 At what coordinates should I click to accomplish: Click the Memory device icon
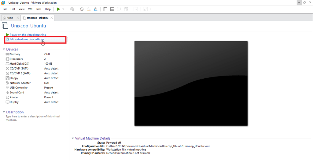pos(8,54)
